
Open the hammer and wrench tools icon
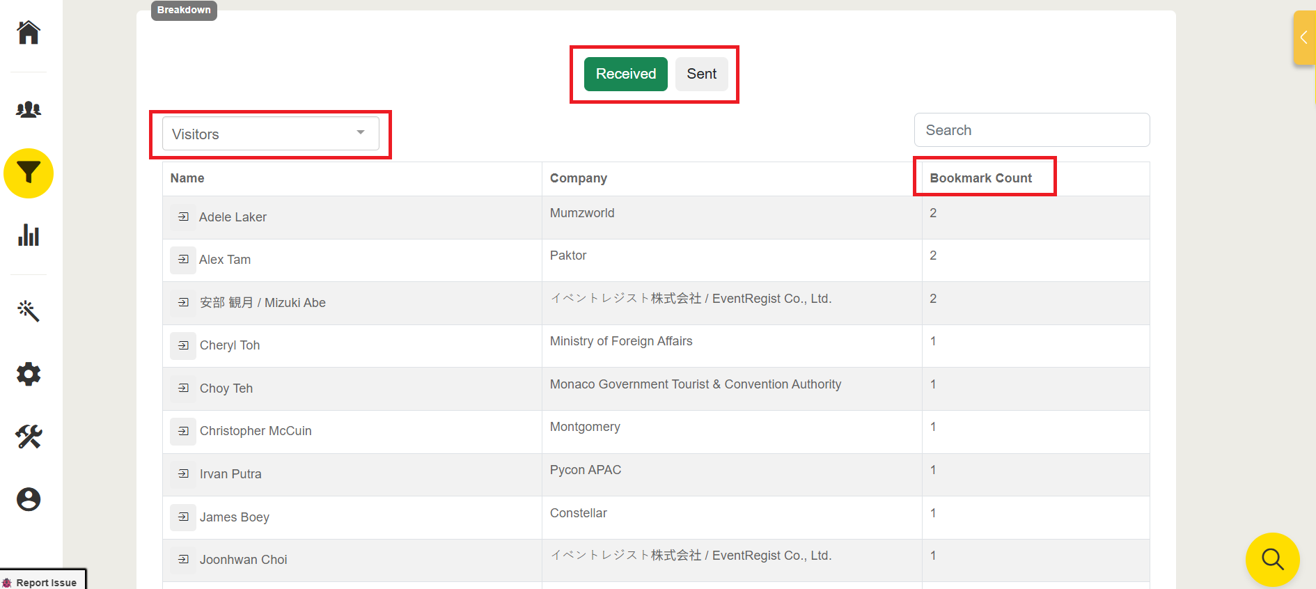(29, 437)
